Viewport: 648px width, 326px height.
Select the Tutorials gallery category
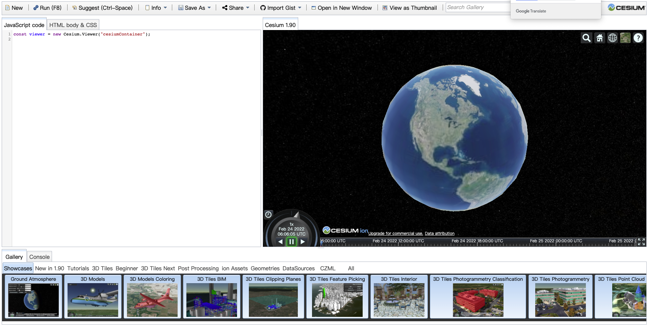click(78, 268)
